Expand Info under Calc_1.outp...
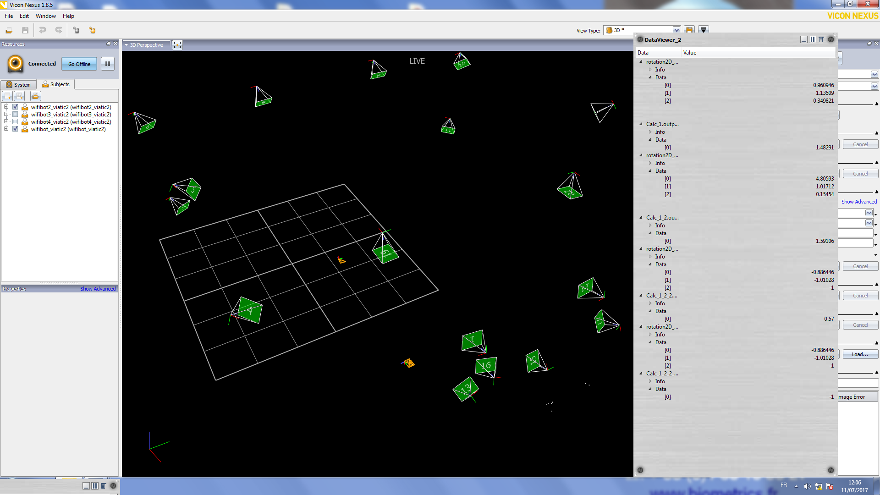The height and width of the screenshot is (495, 880). click(650, 132)
